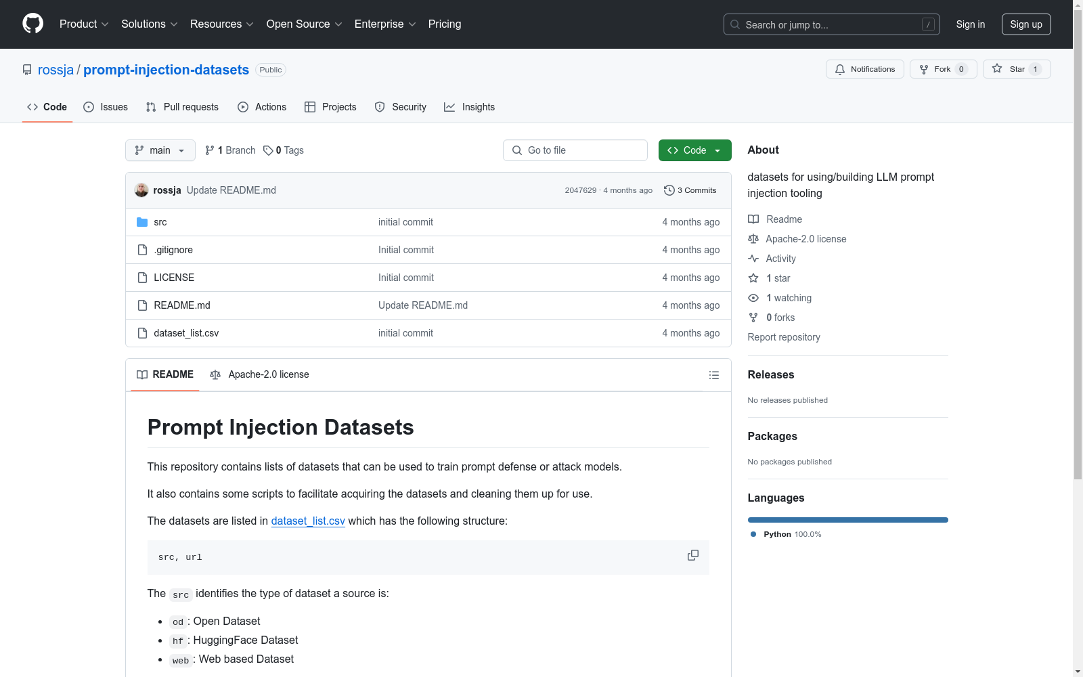Open the Actions tab
Screen dimensions: 1083x677
click(x=262, y=107)
